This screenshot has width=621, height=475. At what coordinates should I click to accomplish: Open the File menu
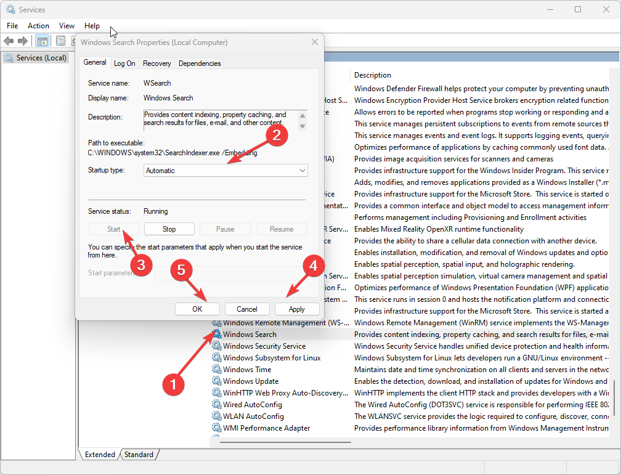coord(12,26)
